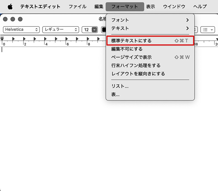Click the tab stop marker at 2
This screenshot has width=218, height=191.
point(24,39)
